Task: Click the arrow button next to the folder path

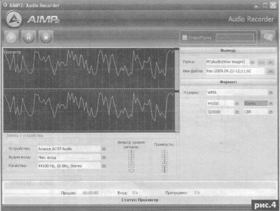Action: pos(271,62)
